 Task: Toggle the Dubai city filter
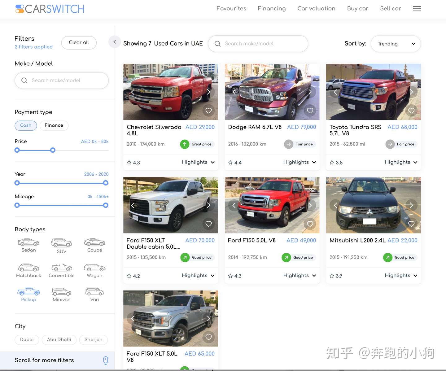tap(27, 340)
